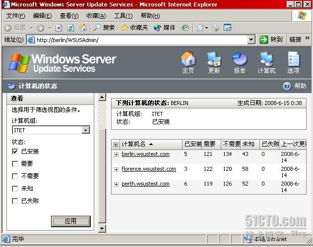The width and height of the screenshot is (313, 247).
Task: Sort by 已失败 column header
Action: tap(269, 144)
